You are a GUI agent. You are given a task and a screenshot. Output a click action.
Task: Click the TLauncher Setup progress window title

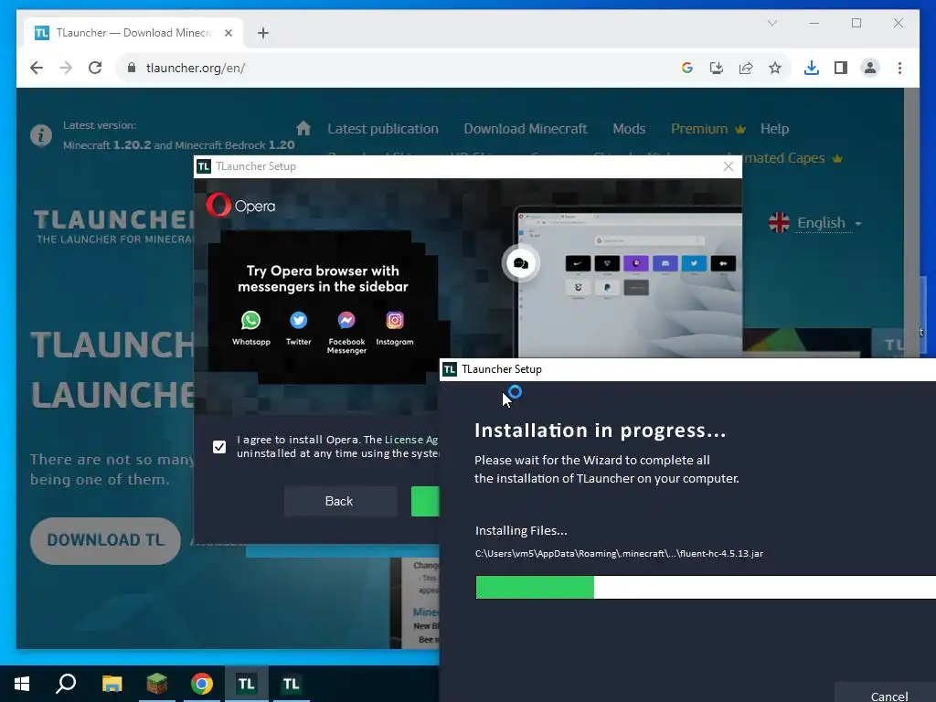(502, 369)
